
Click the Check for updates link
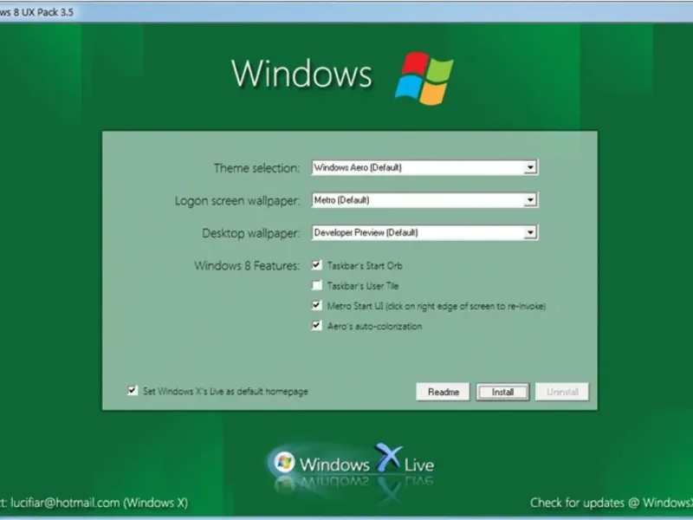pyautogui.click(x=612, y=503)
